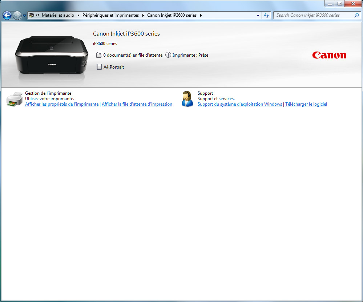
Task: Open Télécharger le logiciel link
Action: [x=306, y=104]
